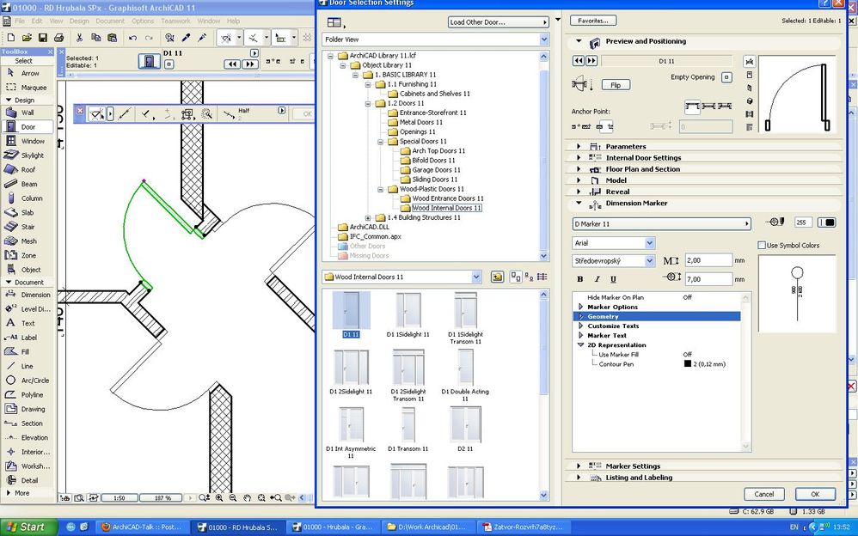This screenshot has height=536, width=858.
Task: Select the Beam tool
Action: (27, 184)
